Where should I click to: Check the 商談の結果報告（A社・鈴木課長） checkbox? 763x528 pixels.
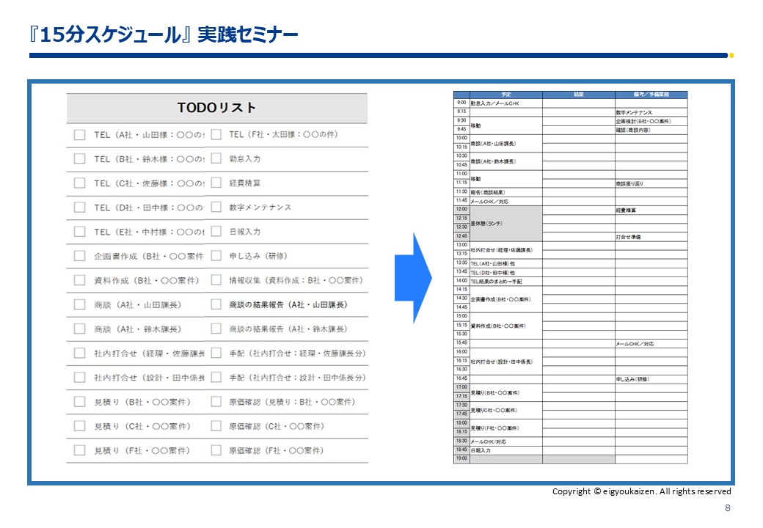coord(216,329)
